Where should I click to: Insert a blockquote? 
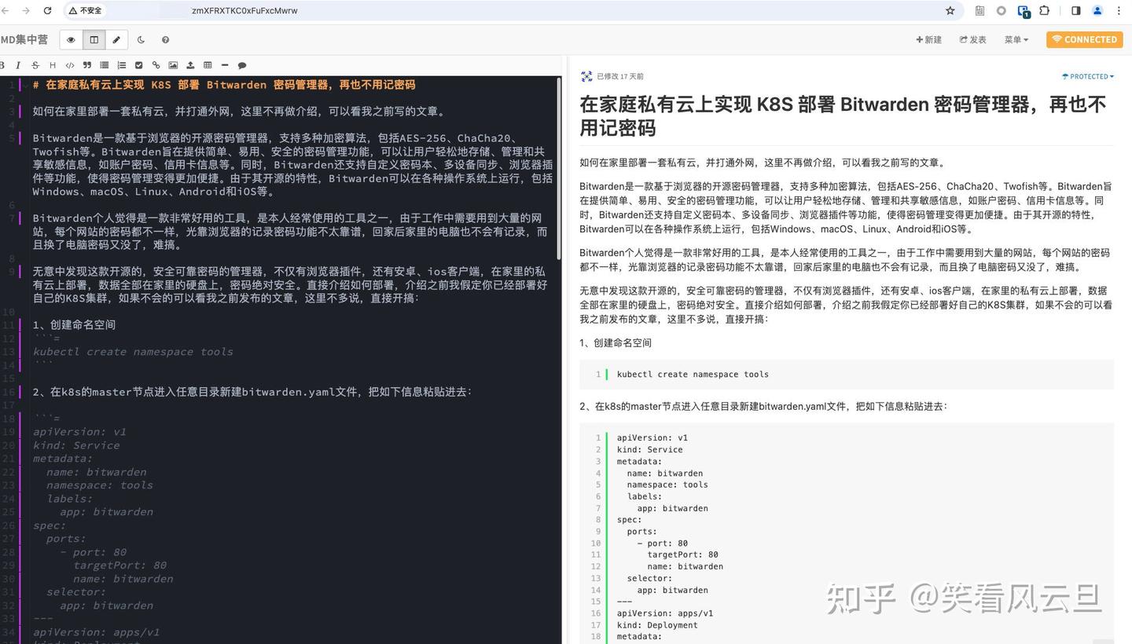pyautogui.click(x=87, y=65)
